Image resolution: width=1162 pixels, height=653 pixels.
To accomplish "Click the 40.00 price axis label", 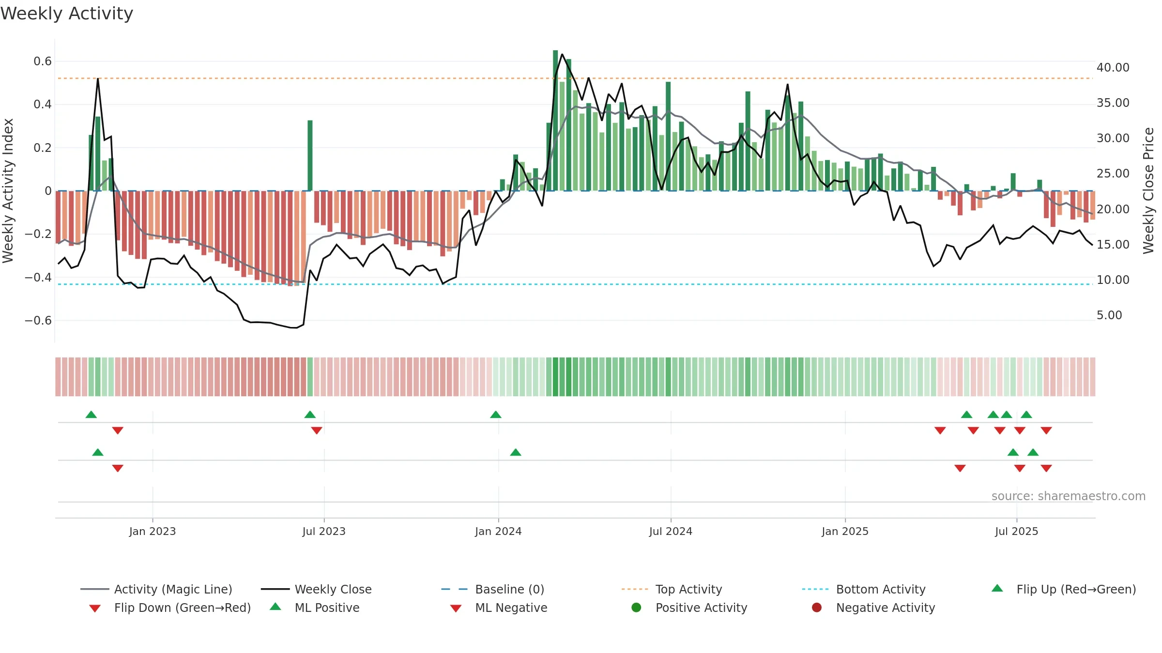I will click(x=1113, y=67).
